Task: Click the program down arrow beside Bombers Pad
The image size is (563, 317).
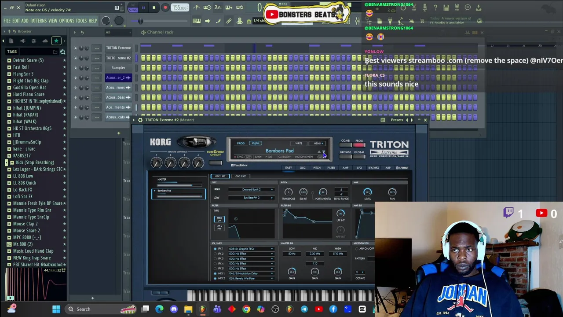Action: coord(324,152)
